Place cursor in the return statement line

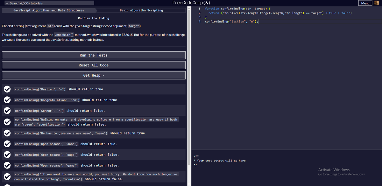(280, 13)
